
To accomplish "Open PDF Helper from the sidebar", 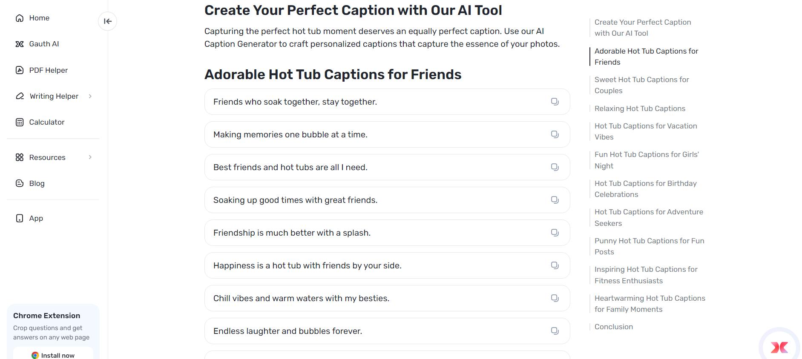I will 19,70.
